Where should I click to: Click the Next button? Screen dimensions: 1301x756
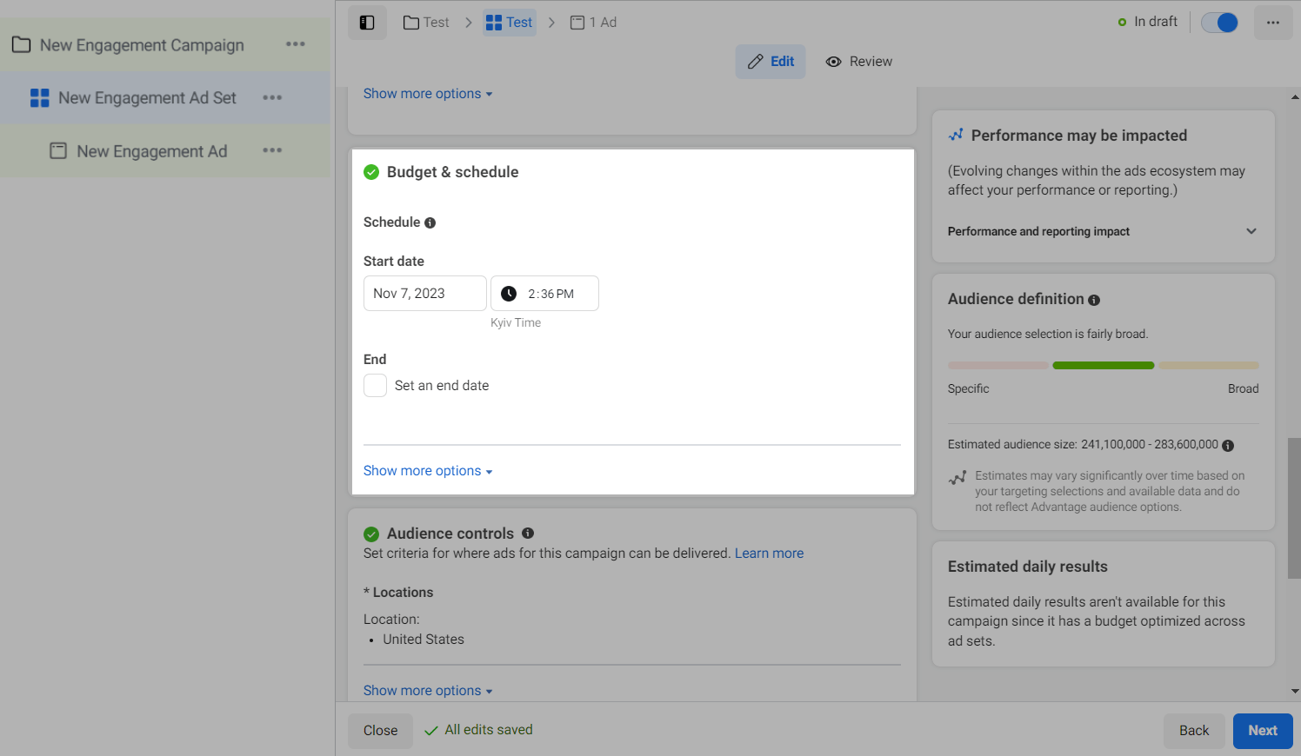[x=1263, y=731]
